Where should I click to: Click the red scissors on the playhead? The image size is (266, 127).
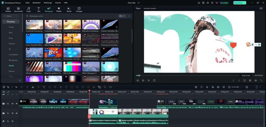pyautogui.click(x=89, y=116)
